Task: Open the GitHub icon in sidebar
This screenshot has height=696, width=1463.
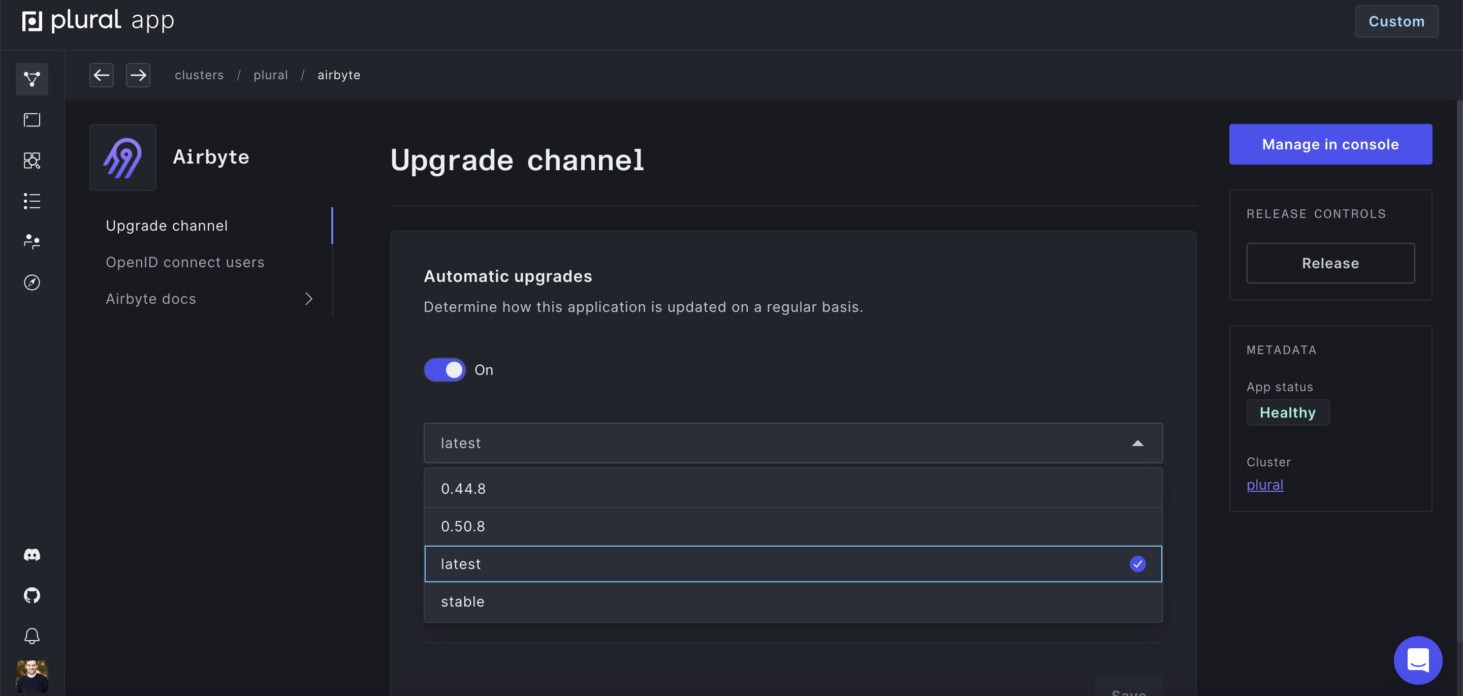Action: coord(32,595)
